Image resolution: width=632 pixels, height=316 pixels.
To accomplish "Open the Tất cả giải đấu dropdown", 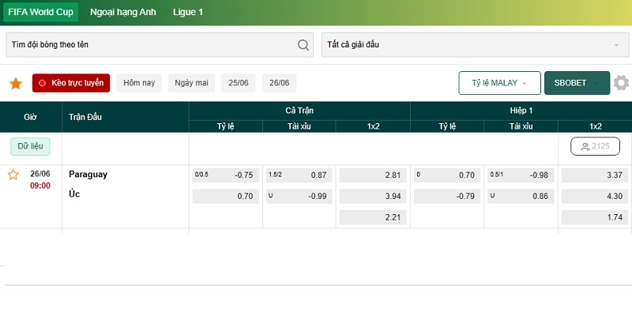I will click(x=476, y=45).
